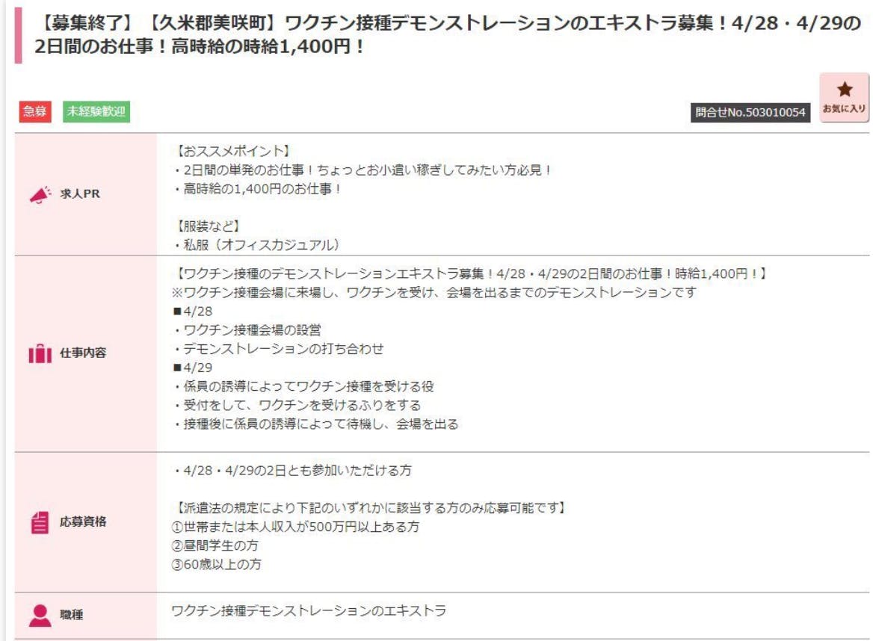Image resolution: width=873 pixels, height=641 pixels.
Task: Click the 職種 row label
Action: point(72,616)
